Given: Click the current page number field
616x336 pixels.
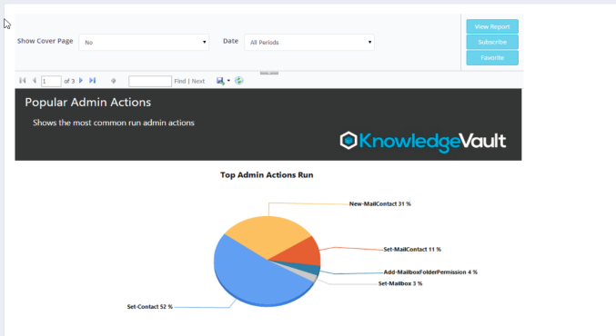Looking at the screenshot, I should point(51,81).
